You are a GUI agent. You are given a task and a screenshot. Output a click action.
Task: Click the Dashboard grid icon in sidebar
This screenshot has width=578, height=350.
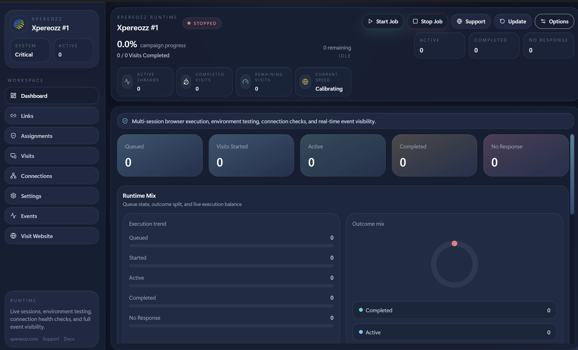click(x=13, y=96)
